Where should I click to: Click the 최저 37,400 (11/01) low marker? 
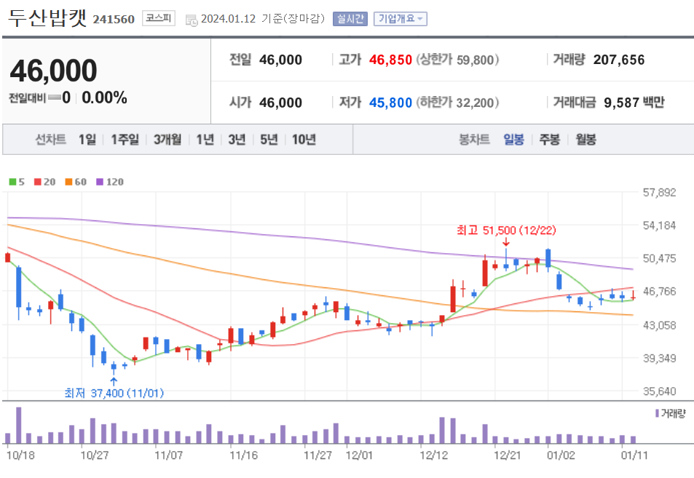114,393
